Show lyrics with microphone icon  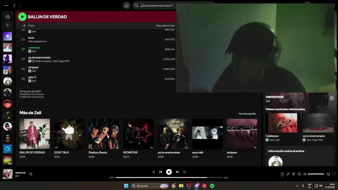288,174
